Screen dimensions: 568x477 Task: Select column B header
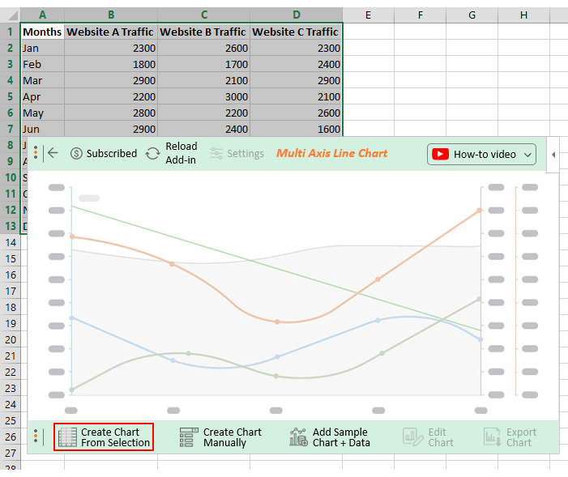(x=111, y=15)
